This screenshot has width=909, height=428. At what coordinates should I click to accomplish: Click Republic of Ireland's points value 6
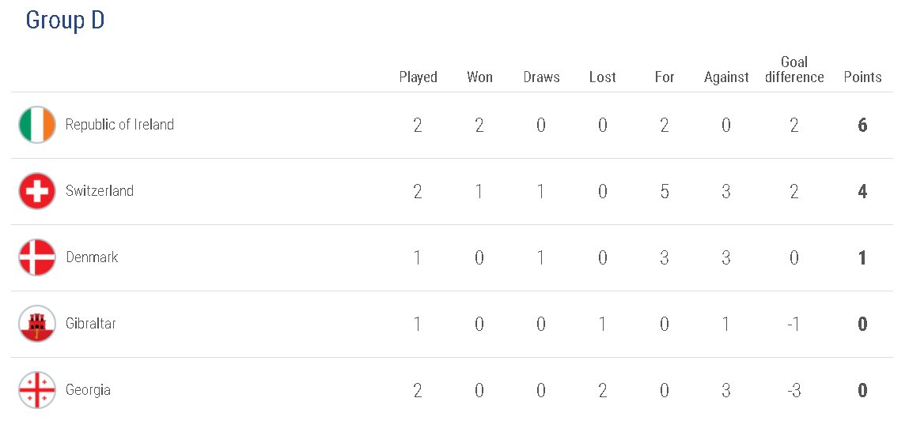coord(862,125)
